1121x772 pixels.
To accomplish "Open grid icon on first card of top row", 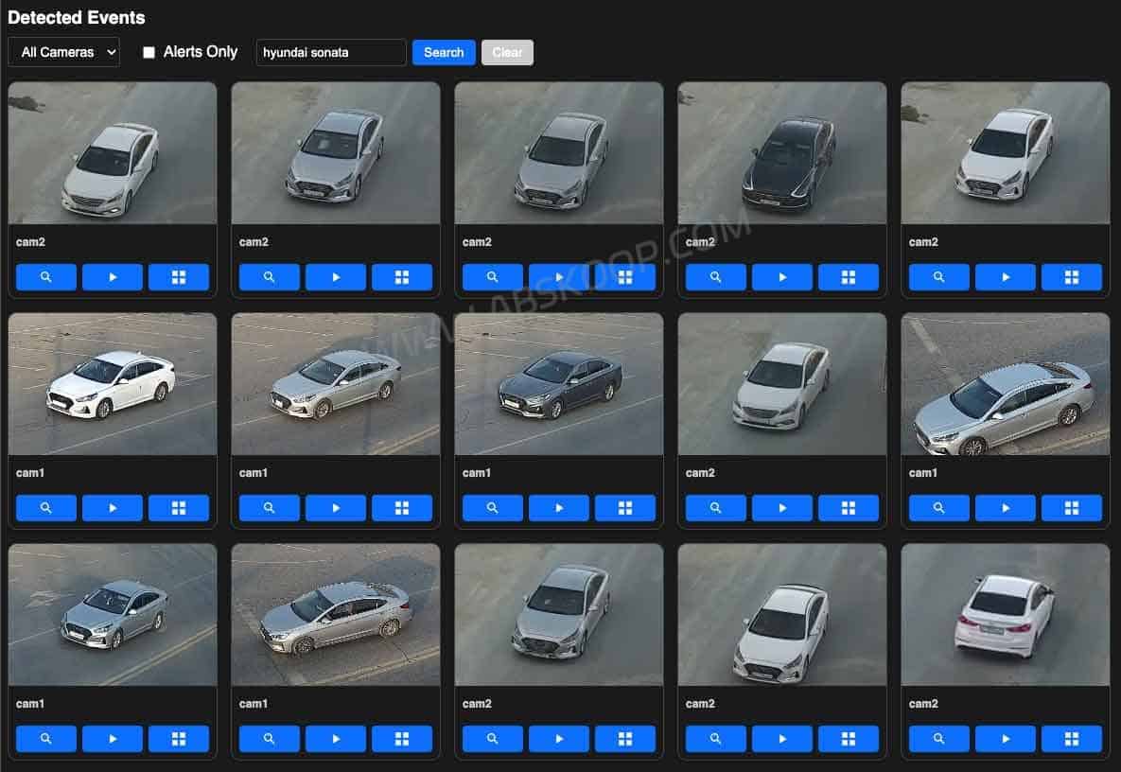I will pyautogui.click(x=179, y=276).
